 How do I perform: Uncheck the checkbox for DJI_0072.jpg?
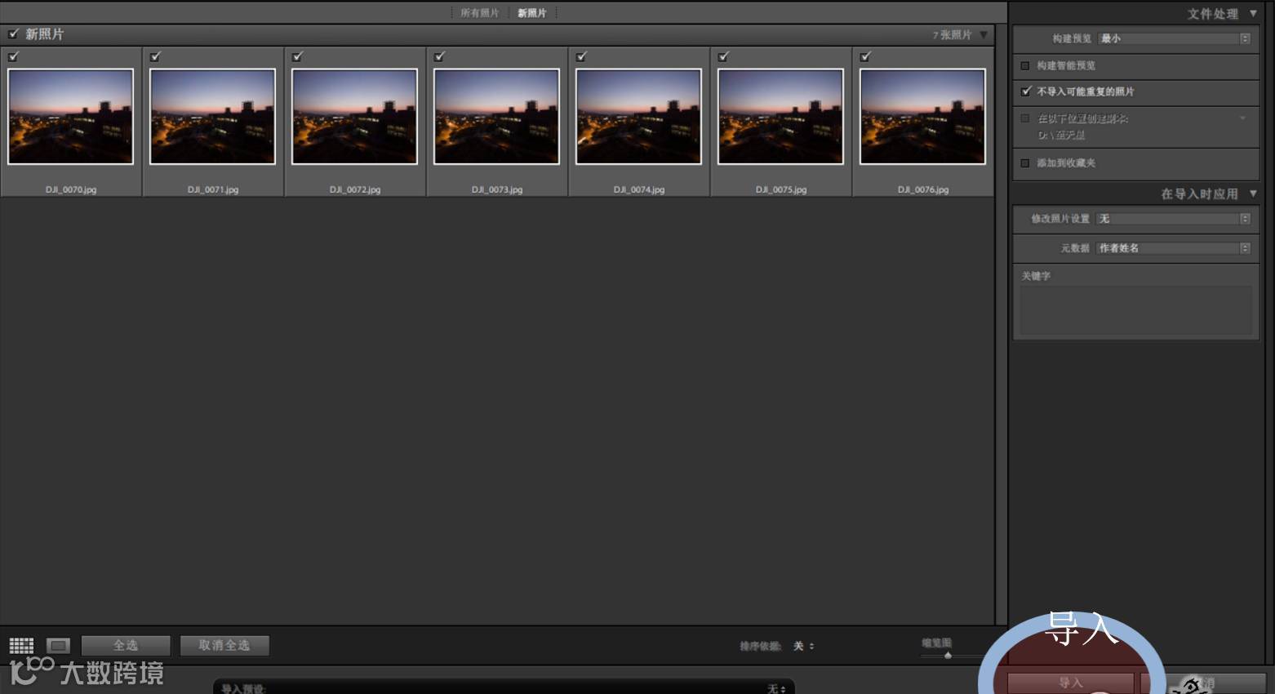(297, 56)
